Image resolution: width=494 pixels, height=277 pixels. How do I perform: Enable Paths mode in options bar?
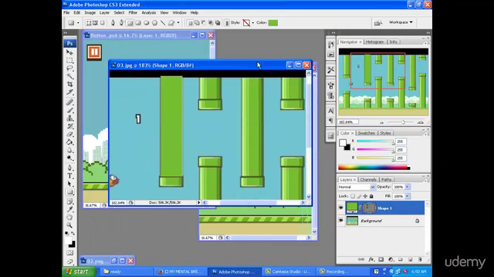pos(95,23)
